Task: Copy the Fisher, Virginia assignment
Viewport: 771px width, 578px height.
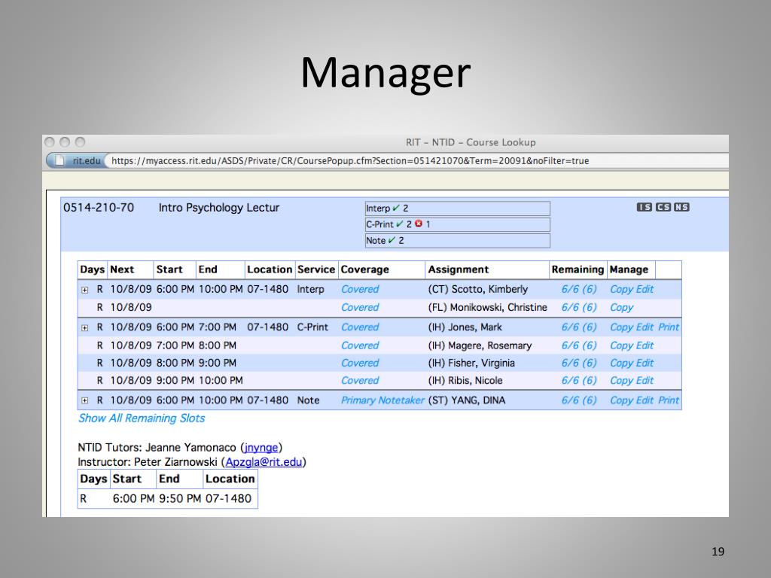Action: pos(621,364)
